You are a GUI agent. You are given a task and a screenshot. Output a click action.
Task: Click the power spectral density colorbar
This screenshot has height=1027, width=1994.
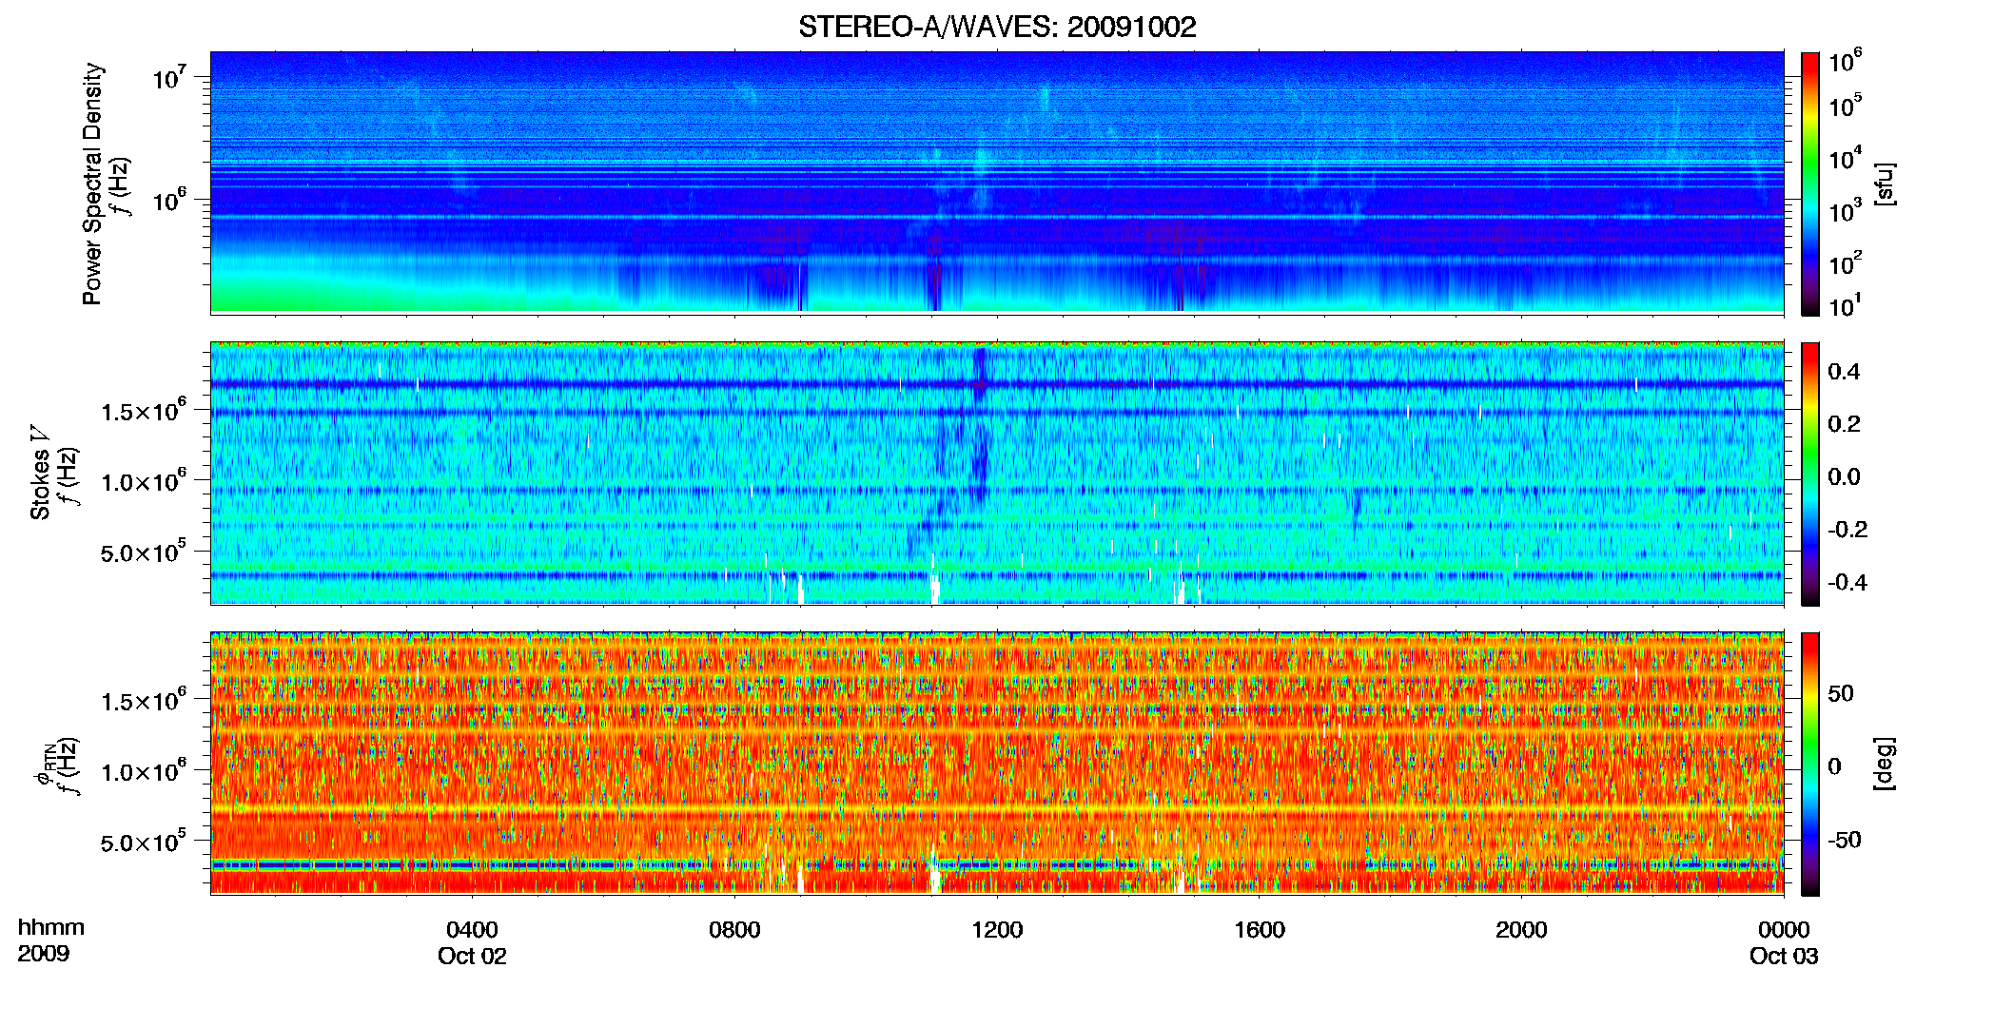[1810, 184]
